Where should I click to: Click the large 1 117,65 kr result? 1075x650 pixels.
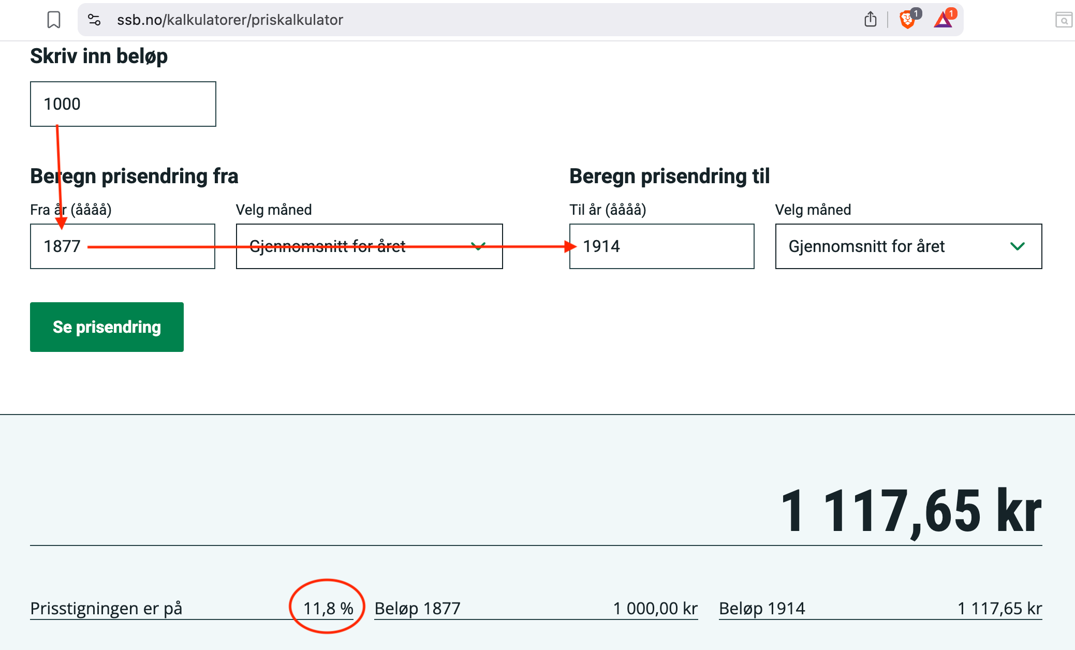(x=910, y=512)
